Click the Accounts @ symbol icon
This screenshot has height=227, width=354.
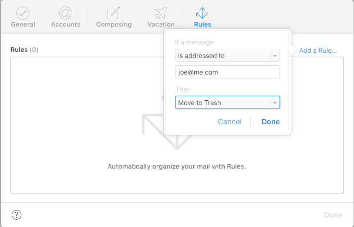click(x=65, y=13)
